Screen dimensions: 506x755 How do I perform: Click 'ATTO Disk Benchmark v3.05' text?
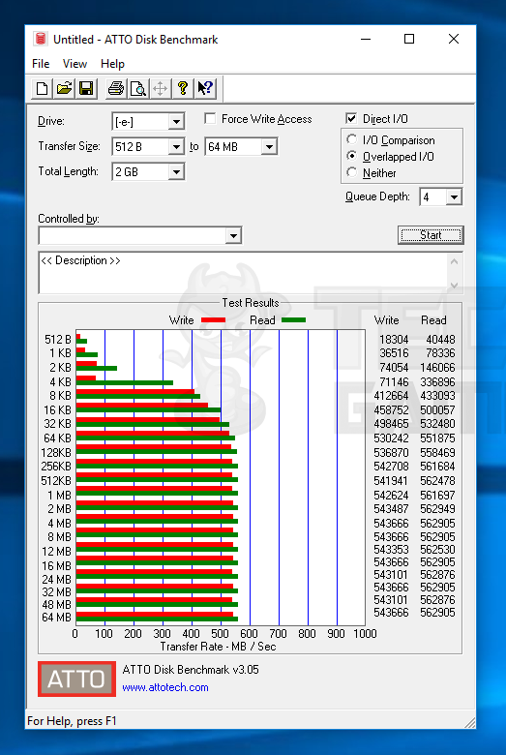tap(191, 669)
